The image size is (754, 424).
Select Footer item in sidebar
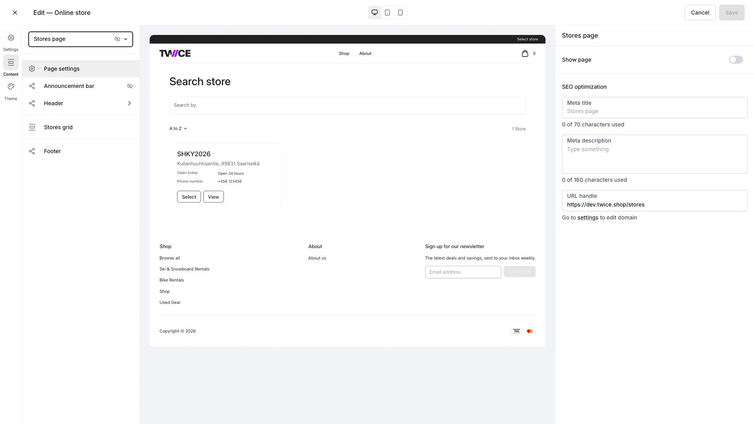click(81, 151)
